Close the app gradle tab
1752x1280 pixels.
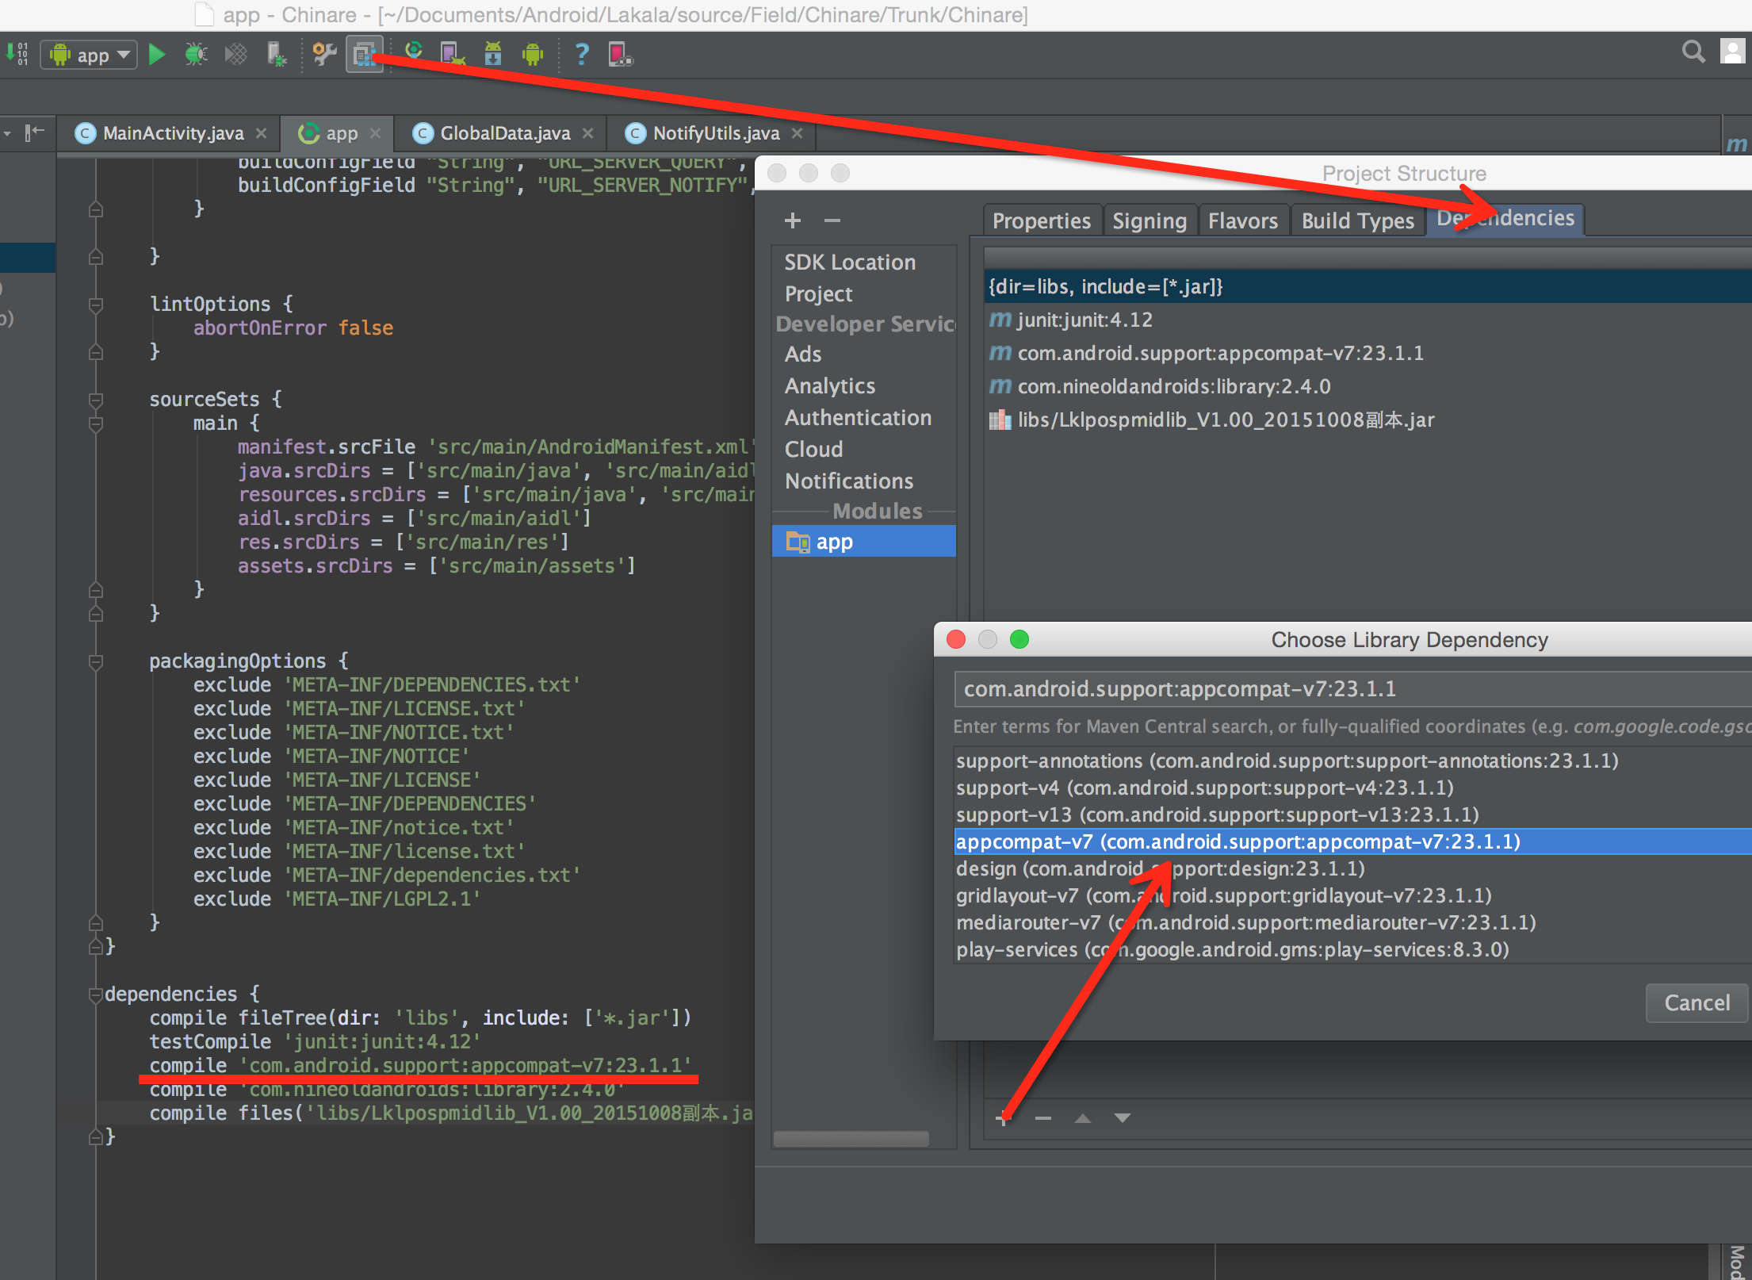(x=376, y=133)
